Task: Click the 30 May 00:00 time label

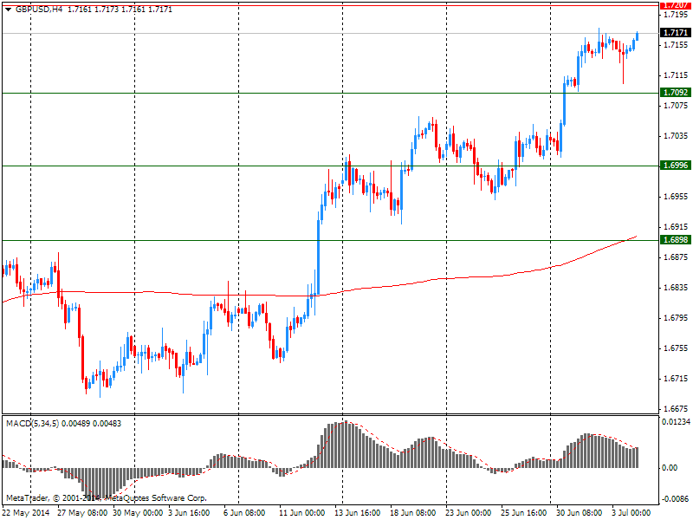Action: coord(138,513)
